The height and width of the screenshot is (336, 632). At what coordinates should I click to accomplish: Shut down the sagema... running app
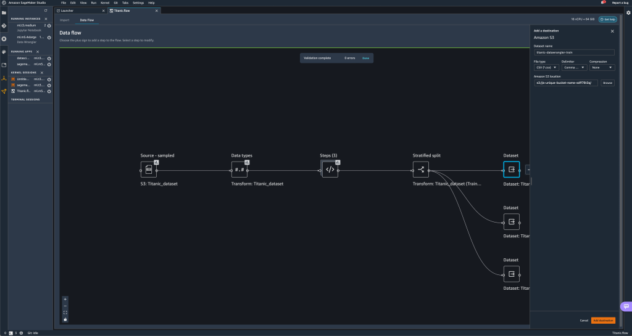click(49, 64)
